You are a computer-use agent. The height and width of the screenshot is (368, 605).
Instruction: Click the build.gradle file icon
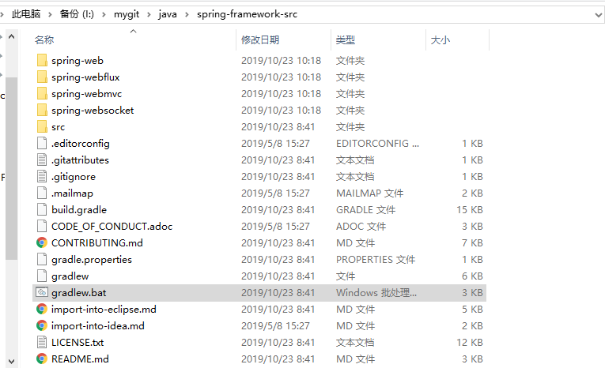(42, 209)
